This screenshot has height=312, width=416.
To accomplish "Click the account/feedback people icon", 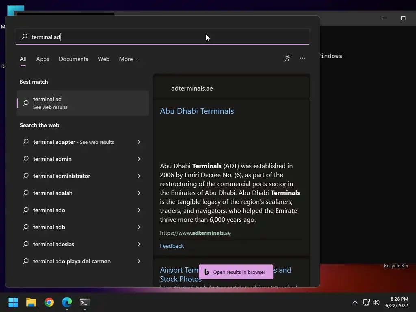I will click(x=288, y=58).
